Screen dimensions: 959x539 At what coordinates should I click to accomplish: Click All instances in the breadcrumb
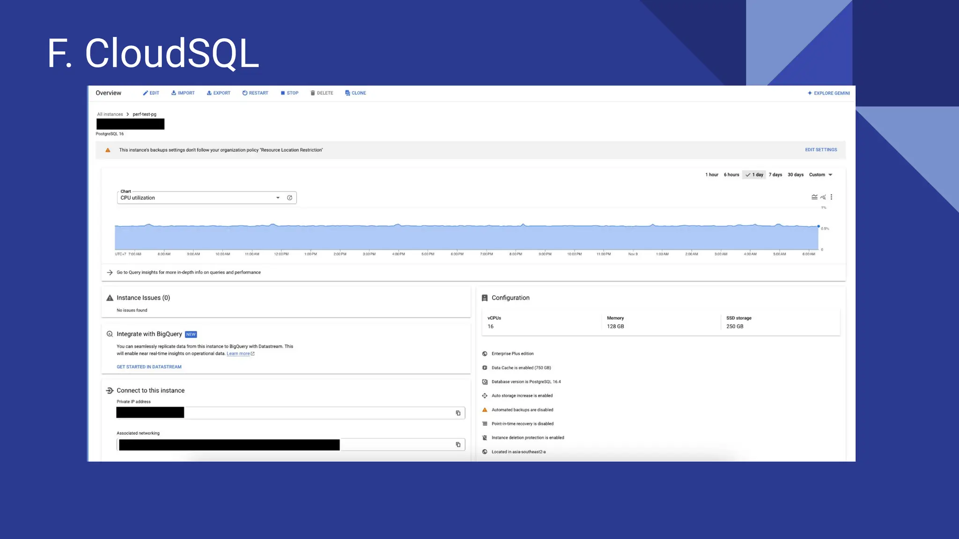(110, 114)
